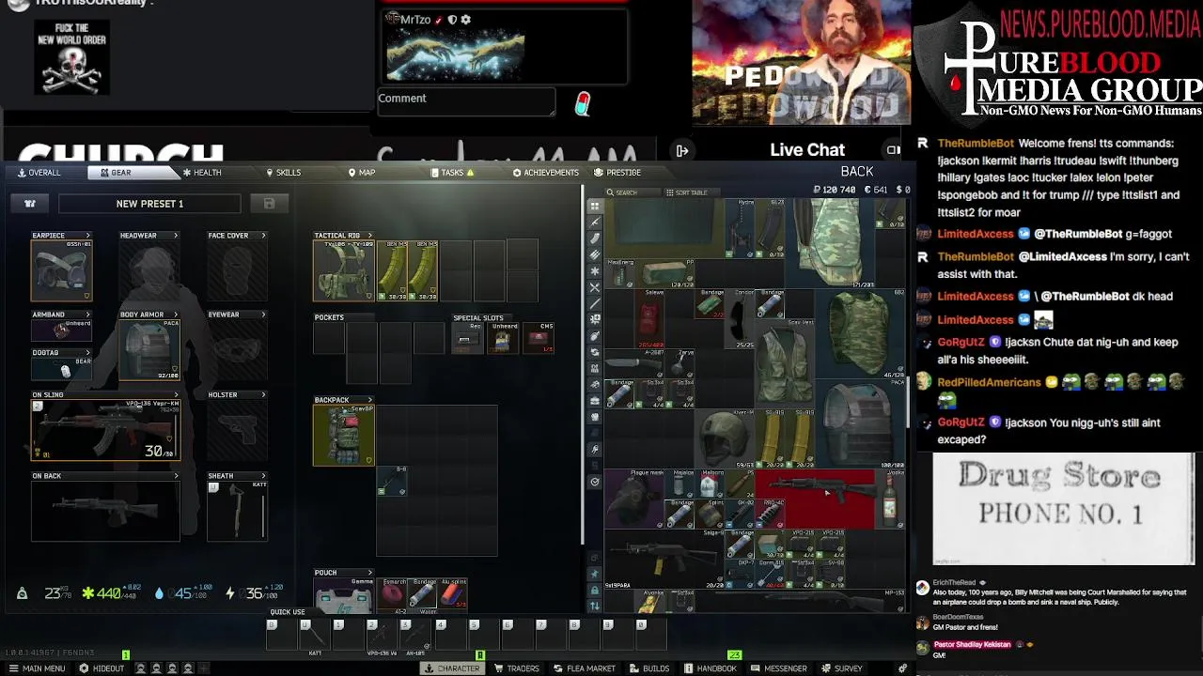Screen dimensions: 1203x676
Task: Select the Vodka bottle in stash
Action: pyautogui.click(x=890, y=499)
